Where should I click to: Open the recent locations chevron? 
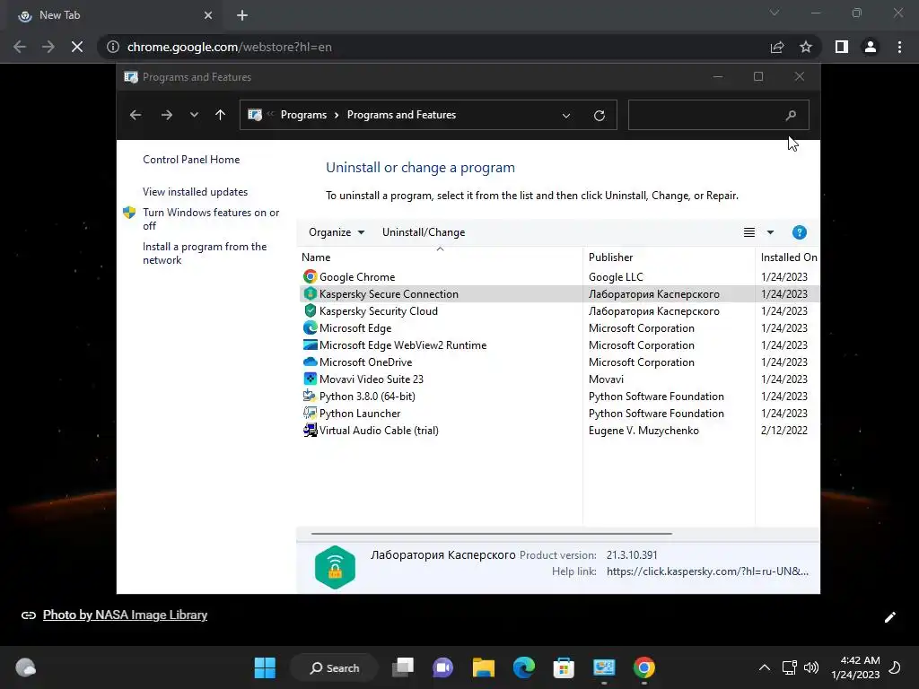tap(194, 115)
